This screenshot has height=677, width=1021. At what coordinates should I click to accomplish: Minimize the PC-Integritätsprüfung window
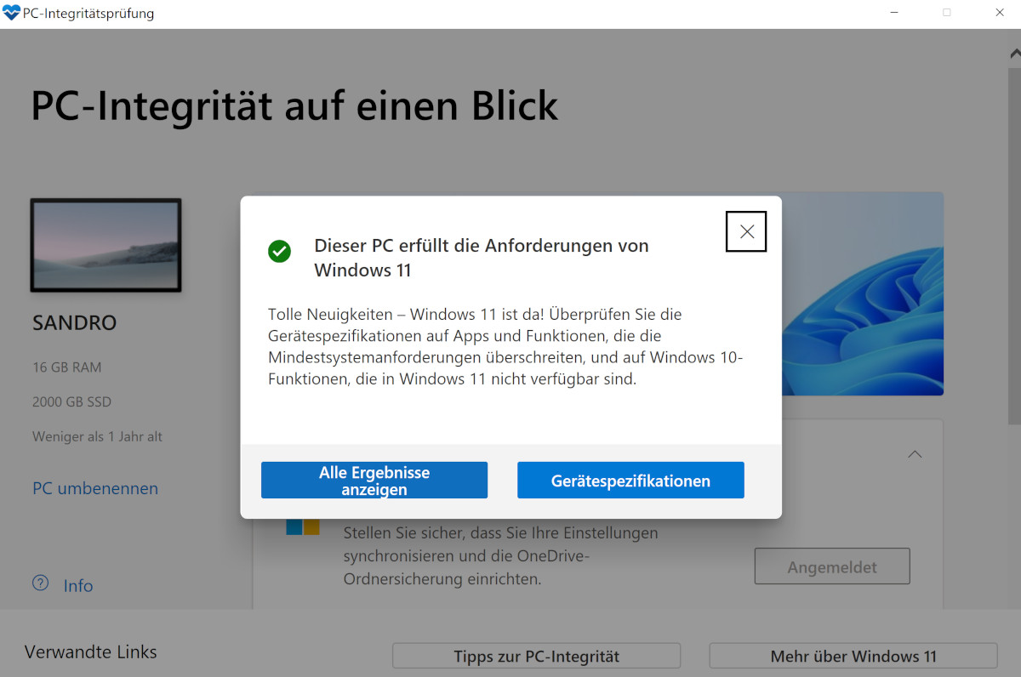[x=895, y=13]
